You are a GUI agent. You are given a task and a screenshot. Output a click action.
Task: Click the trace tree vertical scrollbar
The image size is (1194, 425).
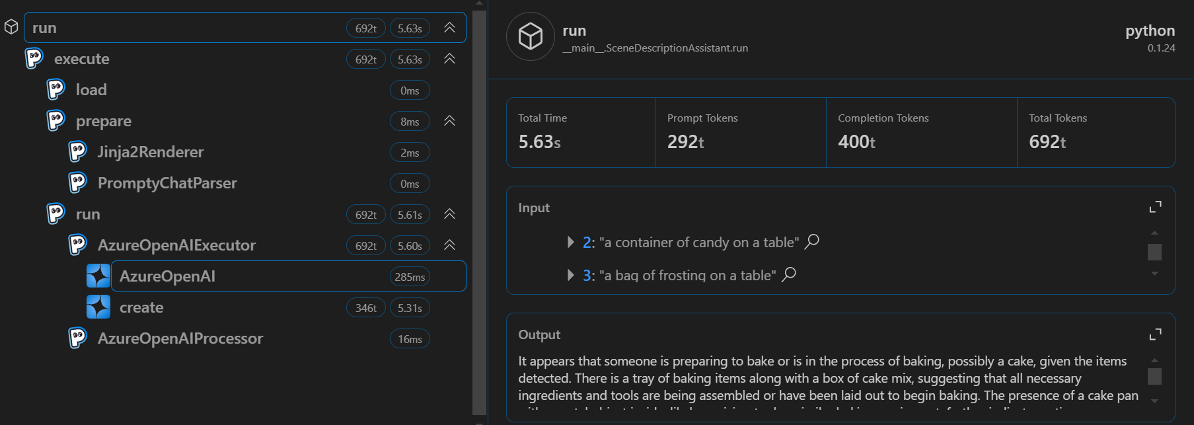479,213
